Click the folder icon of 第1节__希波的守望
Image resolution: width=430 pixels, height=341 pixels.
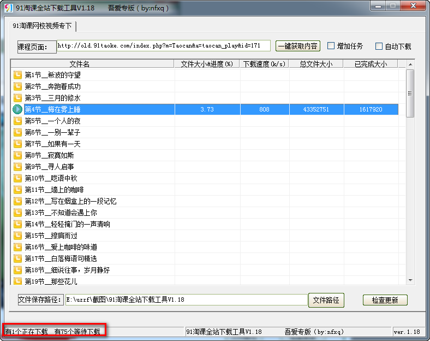[17, 75]
